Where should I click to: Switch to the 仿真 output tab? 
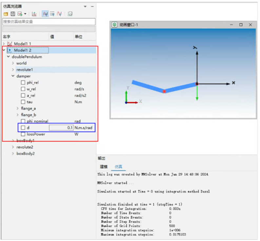(x=118, y=167)
